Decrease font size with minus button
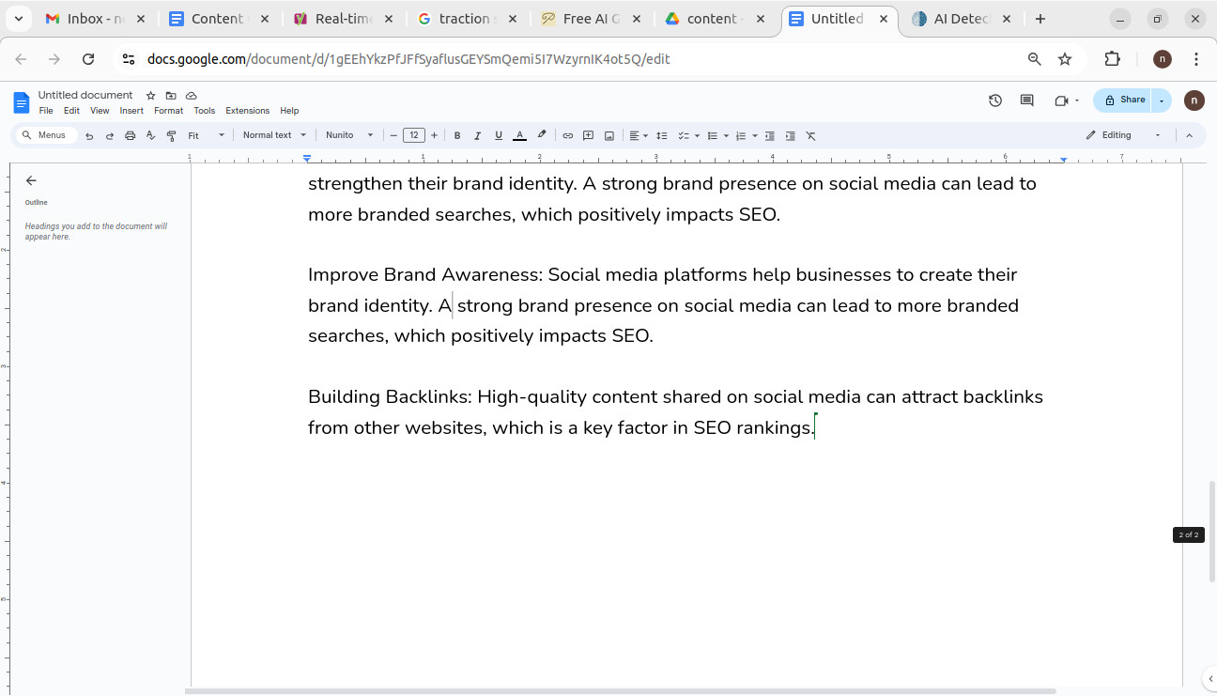The height and width of the screenshot is (696, 1217). [x=393, y=135]
